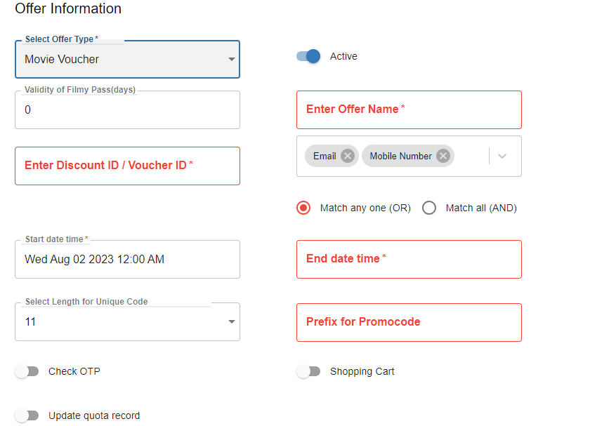Viewport: 590px width, 426px height.
Task: Remove the Email chip tag
Action: pyautogui.click(x=347, y=156)
